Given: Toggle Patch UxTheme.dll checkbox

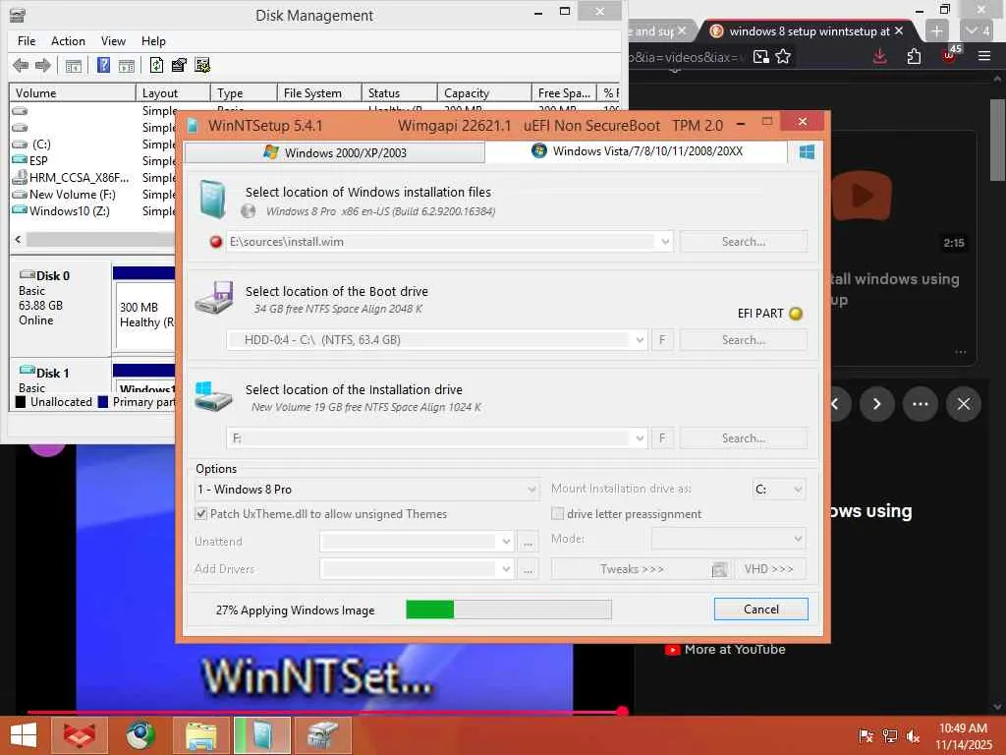Looking at the screenshot, I should pyautogui.click(x=200, y=513).
